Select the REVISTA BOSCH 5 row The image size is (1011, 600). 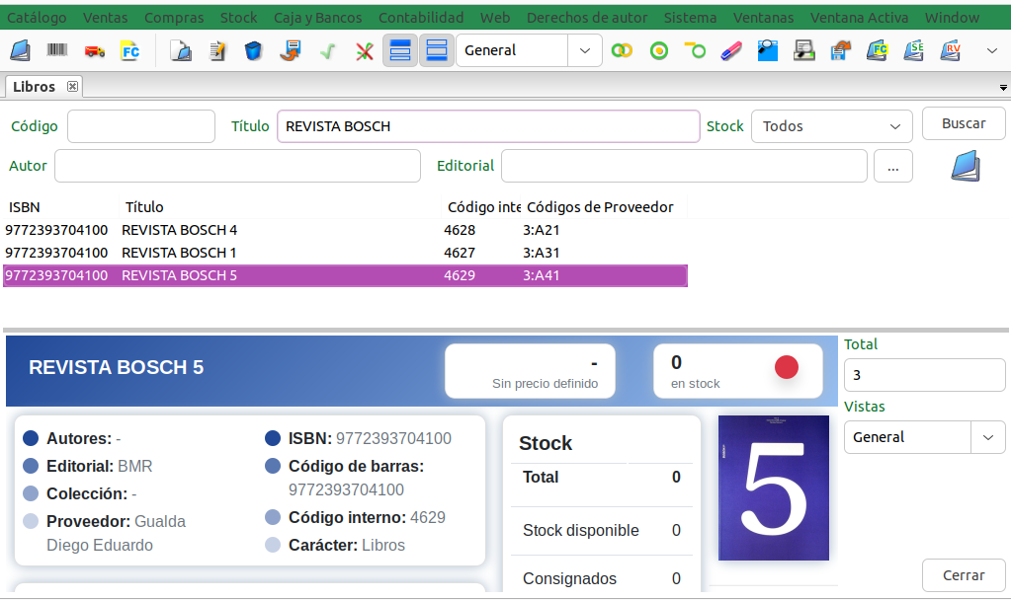click(345, 275)
